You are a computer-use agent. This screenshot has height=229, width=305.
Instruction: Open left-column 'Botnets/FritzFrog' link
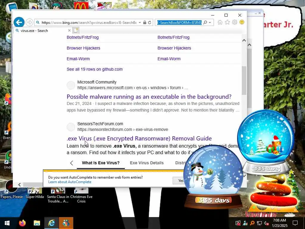(83, 37)
